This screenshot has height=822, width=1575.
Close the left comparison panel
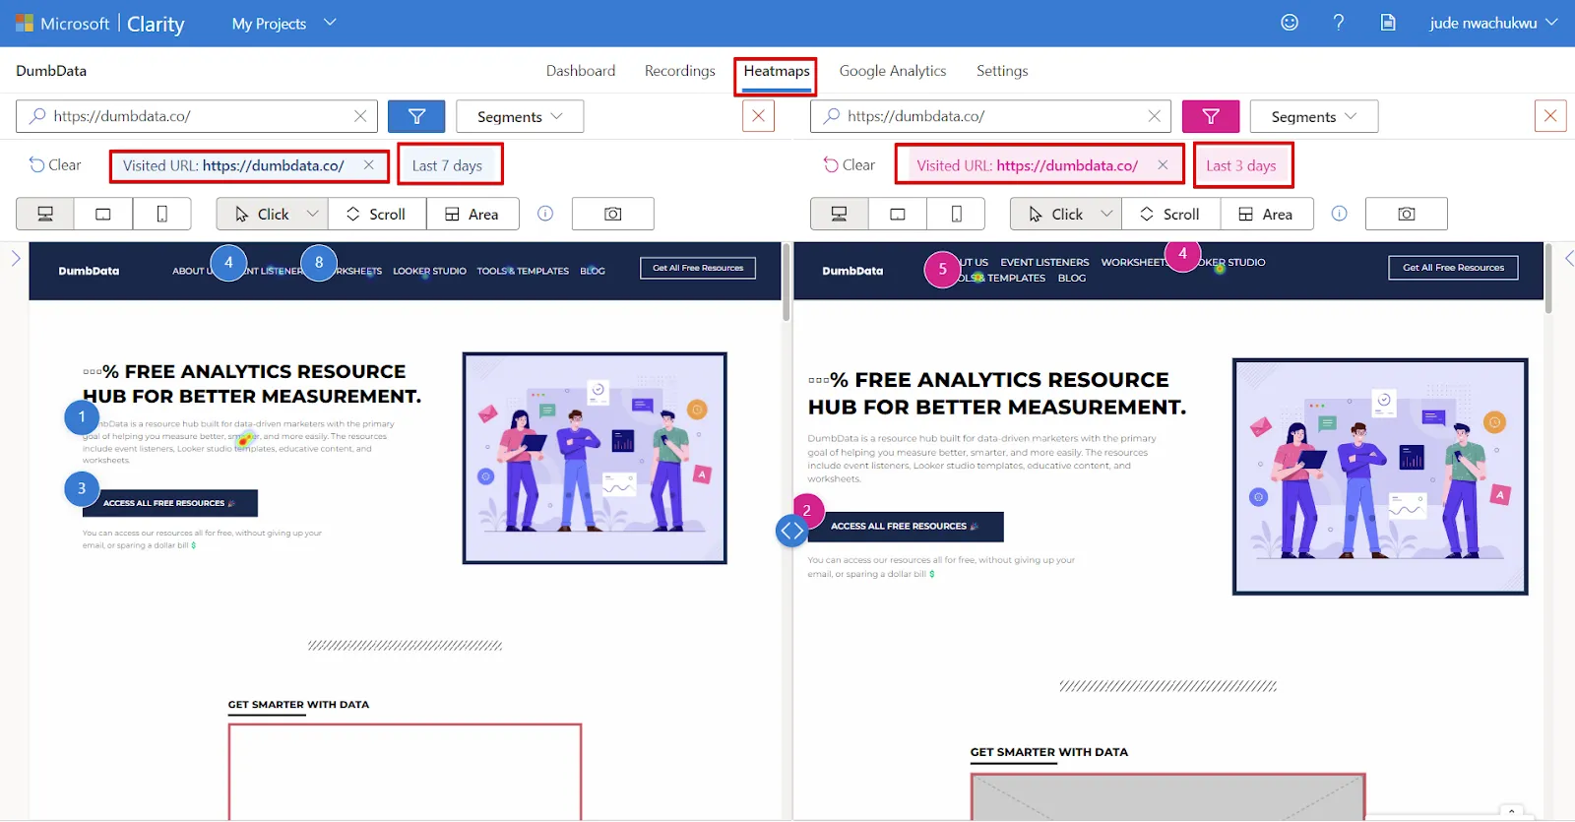tap(758, 116)
